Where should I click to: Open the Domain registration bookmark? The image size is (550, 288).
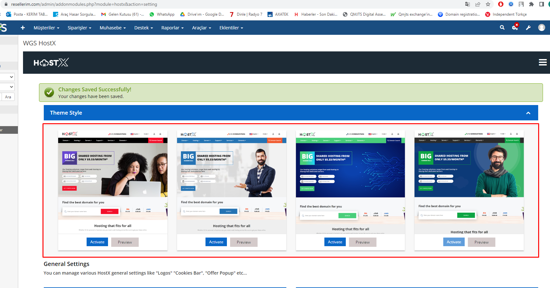459,14
